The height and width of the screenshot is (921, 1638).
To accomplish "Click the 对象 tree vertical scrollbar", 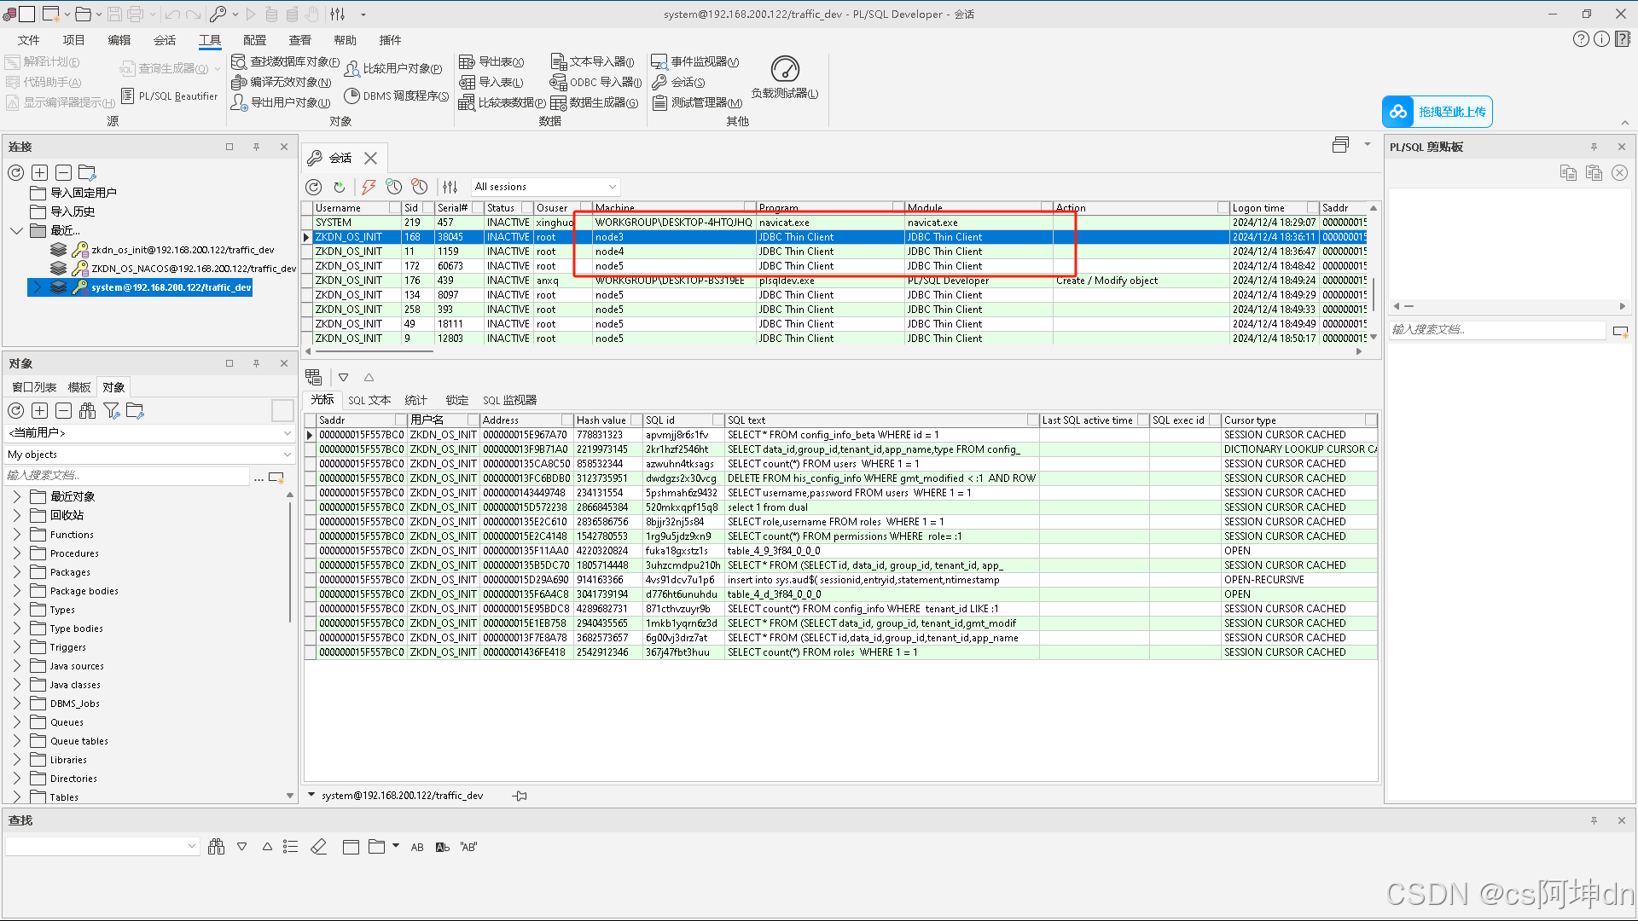I will click(290, 563).
